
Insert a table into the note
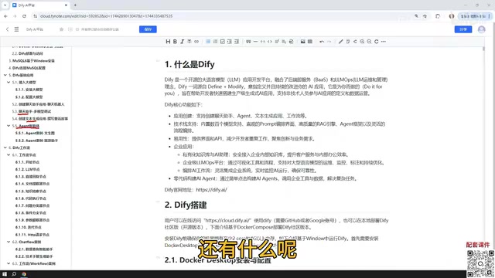[310, 42]
